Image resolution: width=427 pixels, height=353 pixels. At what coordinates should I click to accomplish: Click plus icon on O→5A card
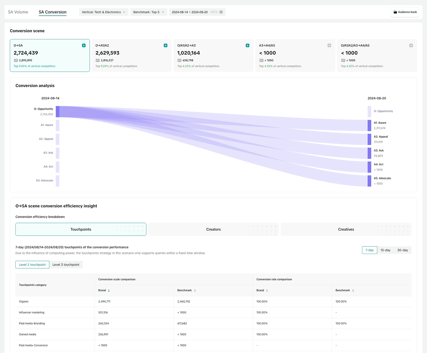(x=84, y=45)
